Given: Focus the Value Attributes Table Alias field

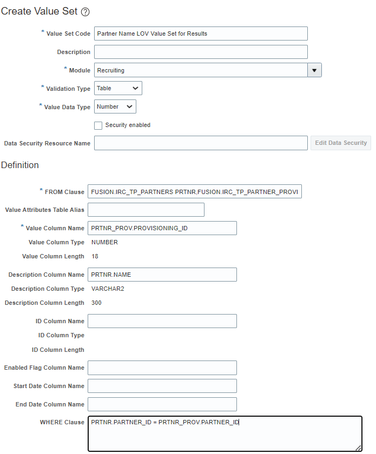Looking at the screenshot, I should (146, 210).
